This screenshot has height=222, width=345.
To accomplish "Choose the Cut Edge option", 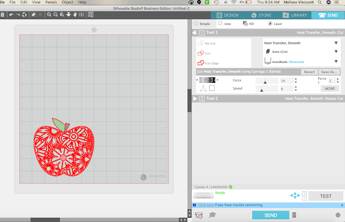I will [208, 63].
